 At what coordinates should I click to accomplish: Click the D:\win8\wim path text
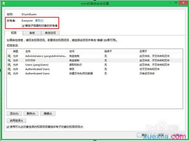(29, 14)
